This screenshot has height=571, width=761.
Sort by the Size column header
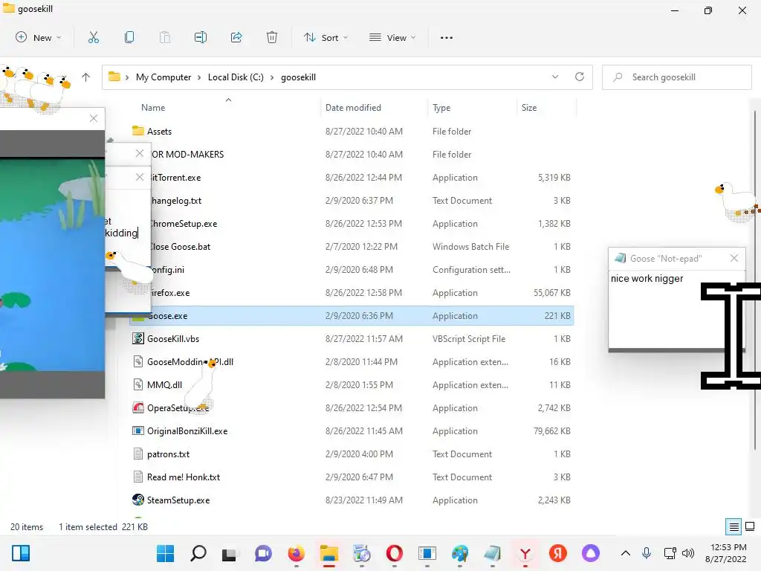pos(529,108)
